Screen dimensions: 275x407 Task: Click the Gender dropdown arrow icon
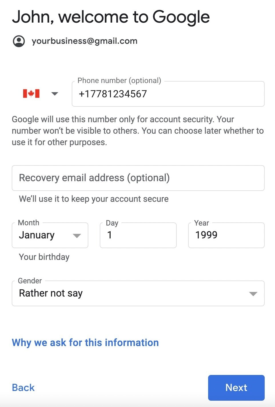[x=253, y=294]
